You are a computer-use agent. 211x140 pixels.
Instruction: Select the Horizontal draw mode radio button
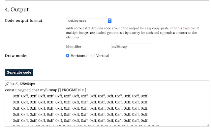(x=68, y=56)
